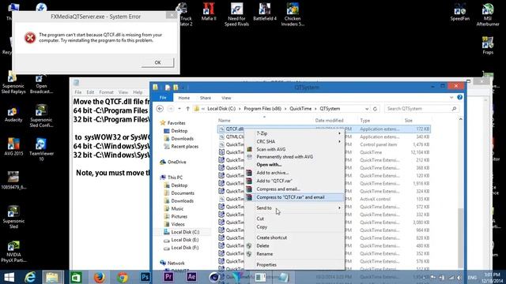Click QuickTime in the address path
The height and width of the screenshot is (284, 506).
click(x=300, y=109)
